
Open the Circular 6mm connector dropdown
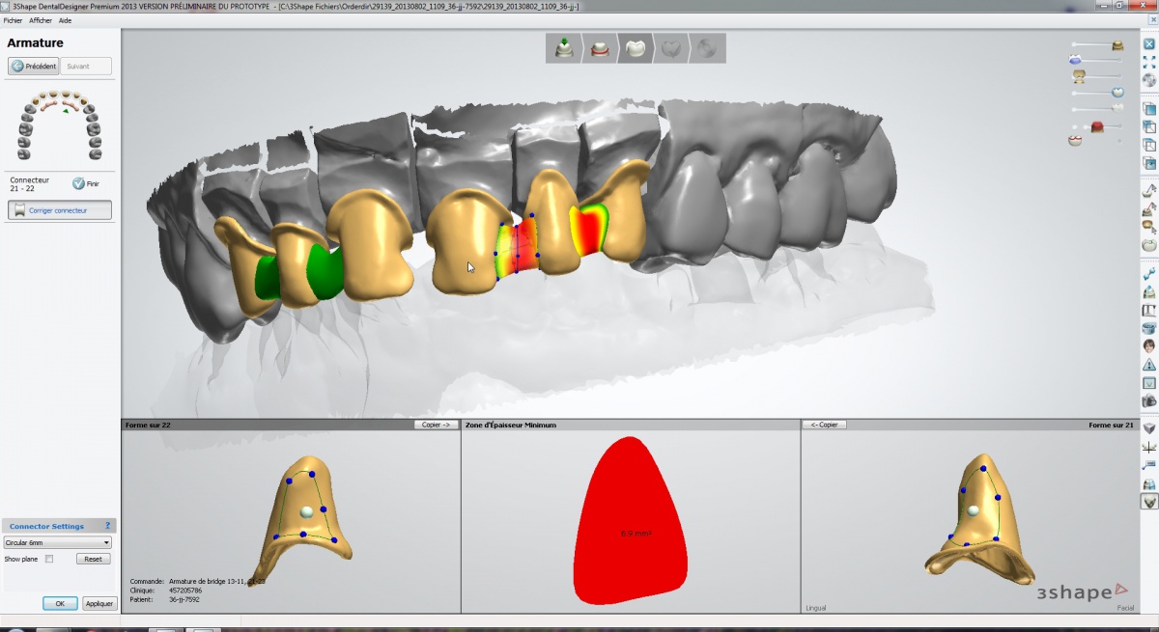[x=58, y=543]
